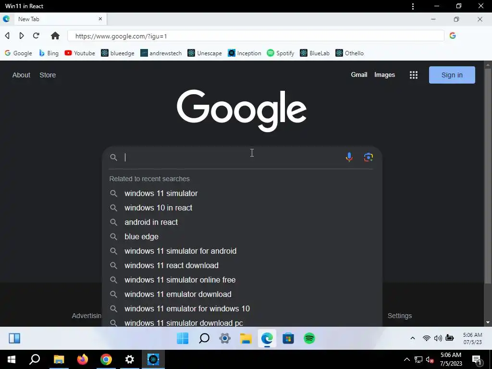Open the andrewstech bookmark
Viewport: 492px width, 369px height.
[x=161, y=53]
